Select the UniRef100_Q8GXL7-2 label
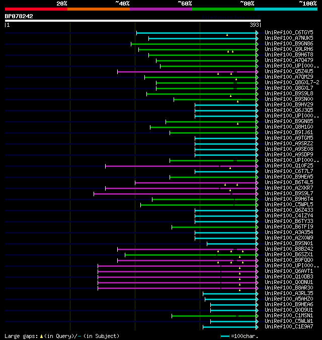 [292, 82]
